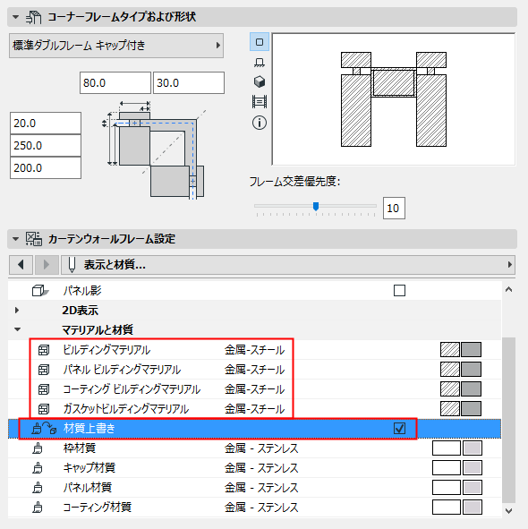The image size is (528, 529).
Task: Open surface swatch for コーティング材質 row
Action: tap(457, 508)
